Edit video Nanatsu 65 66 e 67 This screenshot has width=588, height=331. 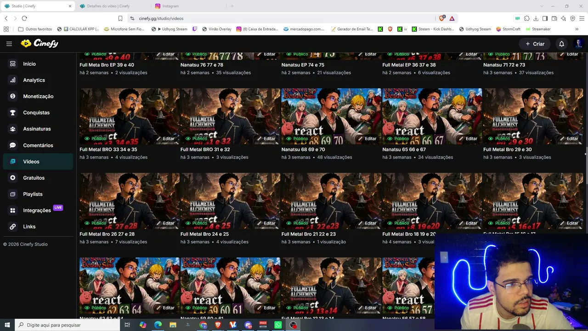468,138
